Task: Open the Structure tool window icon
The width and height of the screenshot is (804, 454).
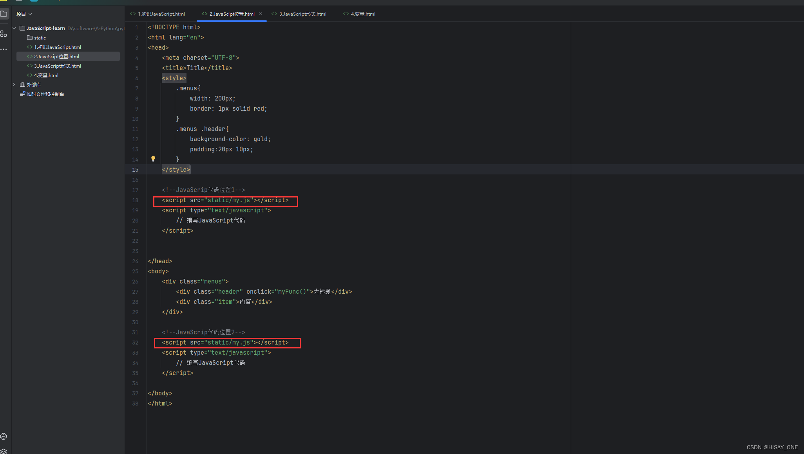Action: [4, 34]
